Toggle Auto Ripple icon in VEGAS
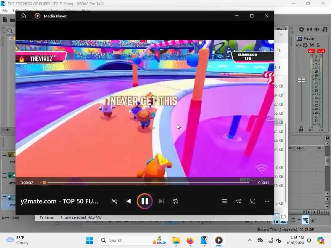Image resolution: width=331 pixels, height=248 pixels. [x=292, y=220]
